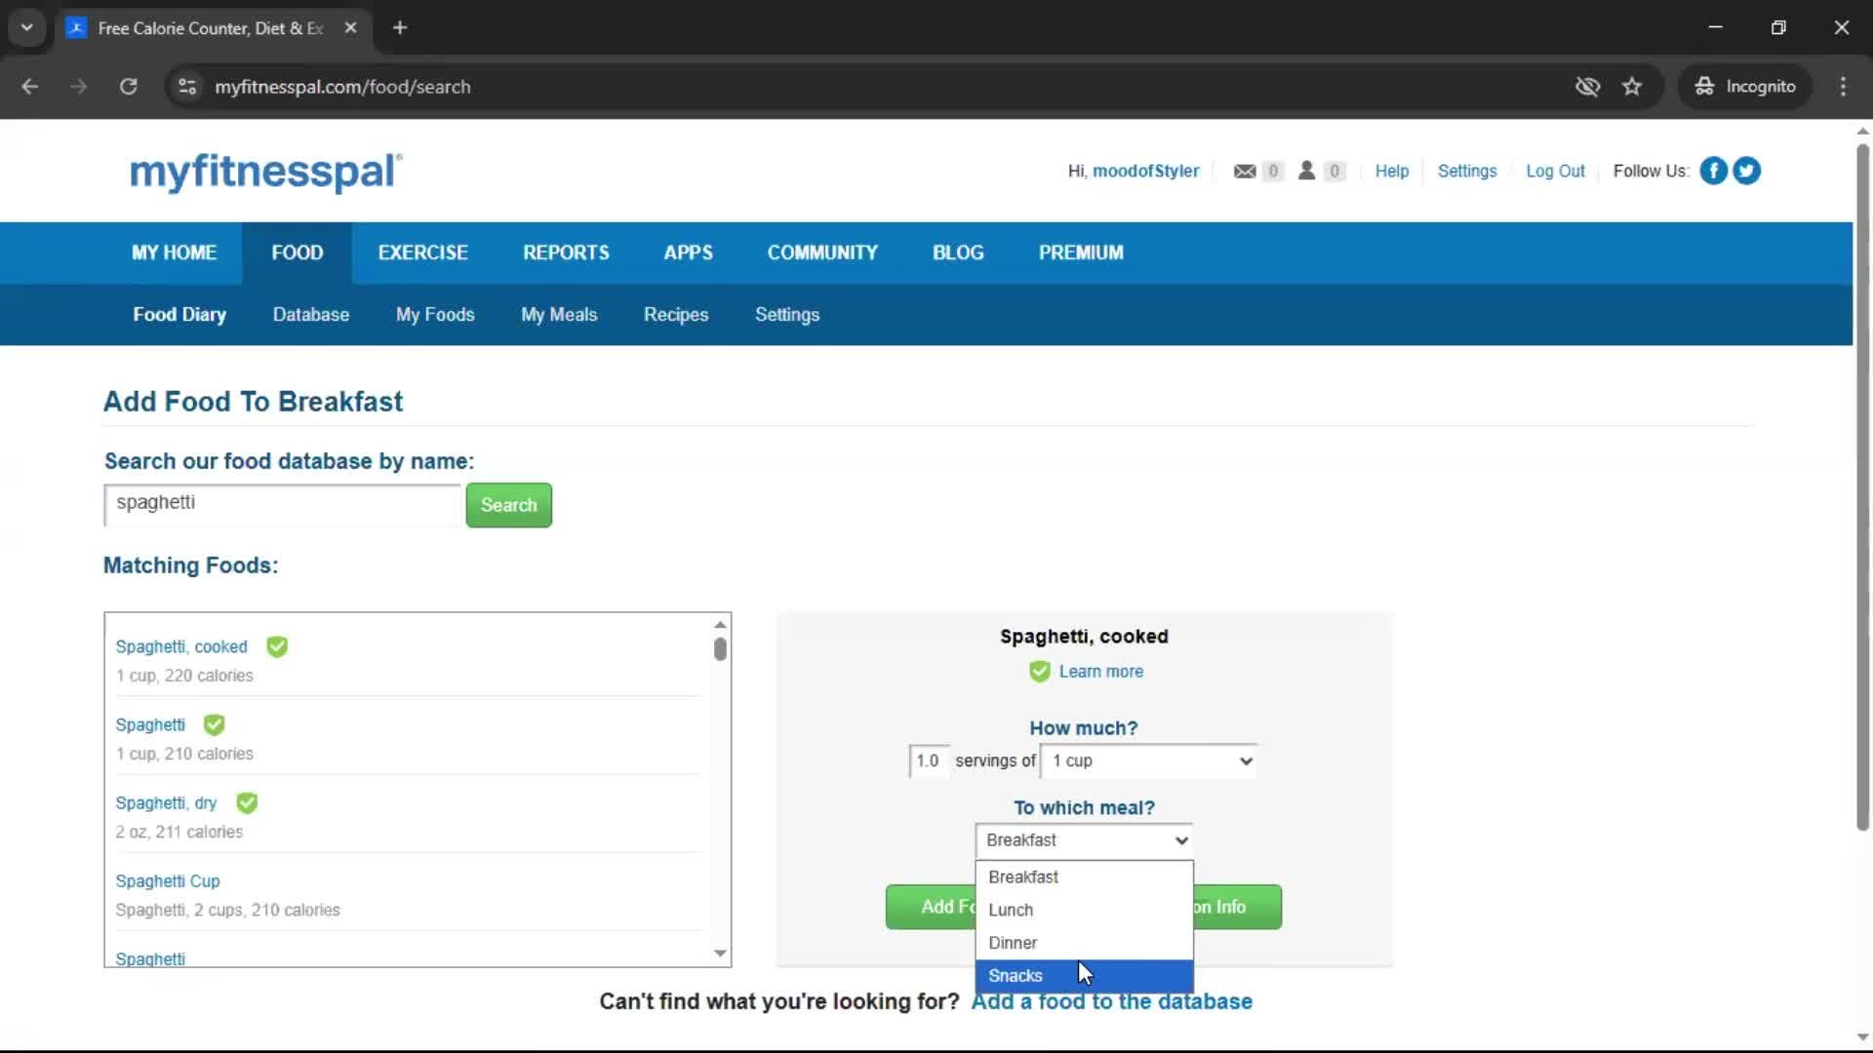Click the matching foods list scrollbar thumb
Screen dimensions: 1873x1053
(x=720, y=649)
